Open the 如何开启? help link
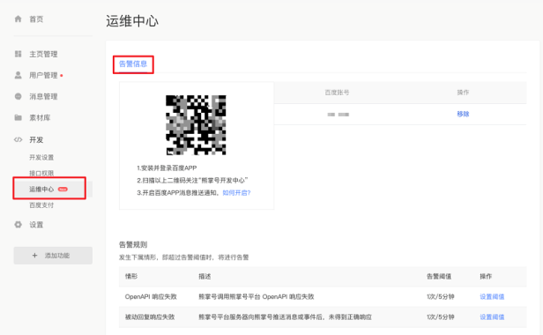Screen dimensions: 543x335 [x=236, y=192]
